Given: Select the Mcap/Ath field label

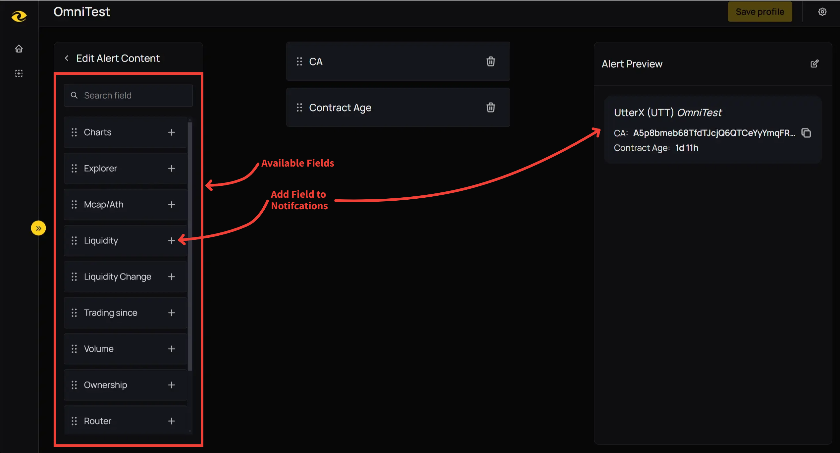Looking at the screenshot, I should (x=104, y=204).
